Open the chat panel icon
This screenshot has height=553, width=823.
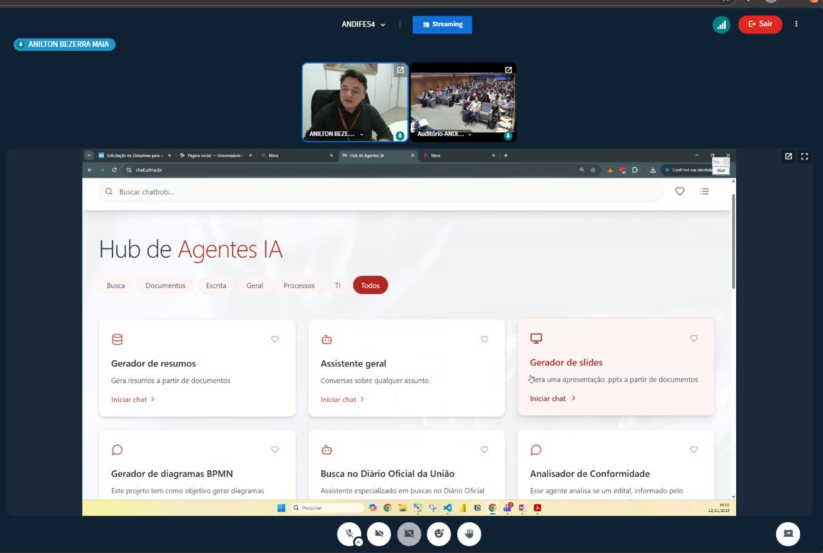point(788,534)
